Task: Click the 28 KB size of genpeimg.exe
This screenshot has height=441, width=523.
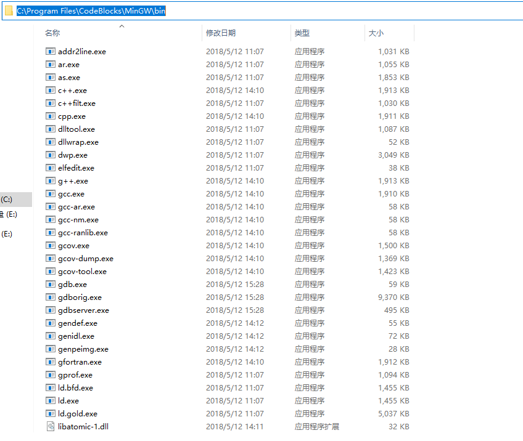Action: [x=399, y=349]
